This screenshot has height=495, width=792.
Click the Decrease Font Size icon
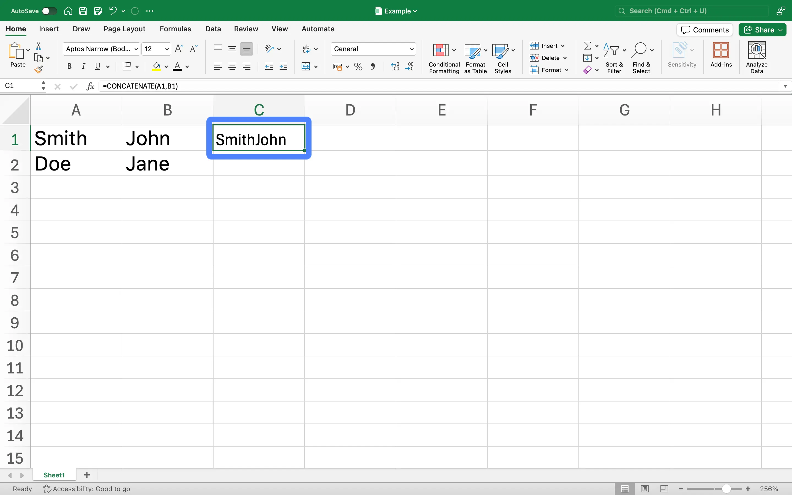click(x=194, y=49)
